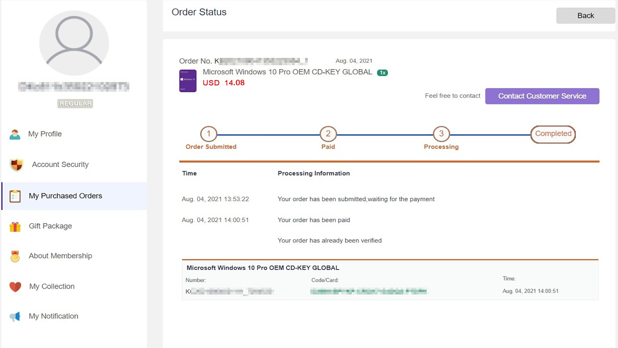Click the Completed status badge
The image size is (618, 348).
(x=553, y=134)
